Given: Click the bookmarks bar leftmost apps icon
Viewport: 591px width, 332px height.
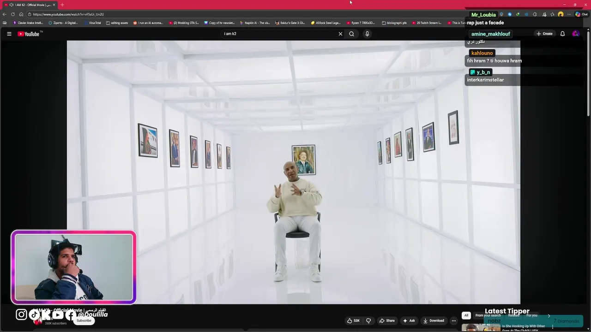Looking at the screenshot, I should click(5, 23).
